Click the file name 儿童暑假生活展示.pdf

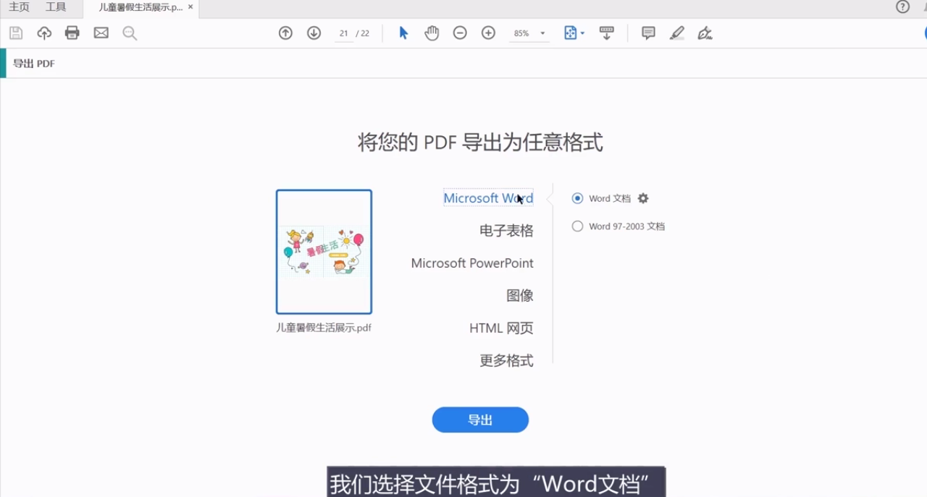[324, 328]
